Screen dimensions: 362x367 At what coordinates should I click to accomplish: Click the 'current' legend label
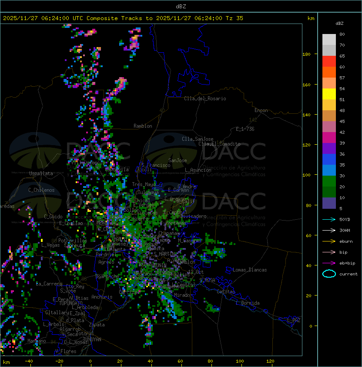[x=349, y=274]
